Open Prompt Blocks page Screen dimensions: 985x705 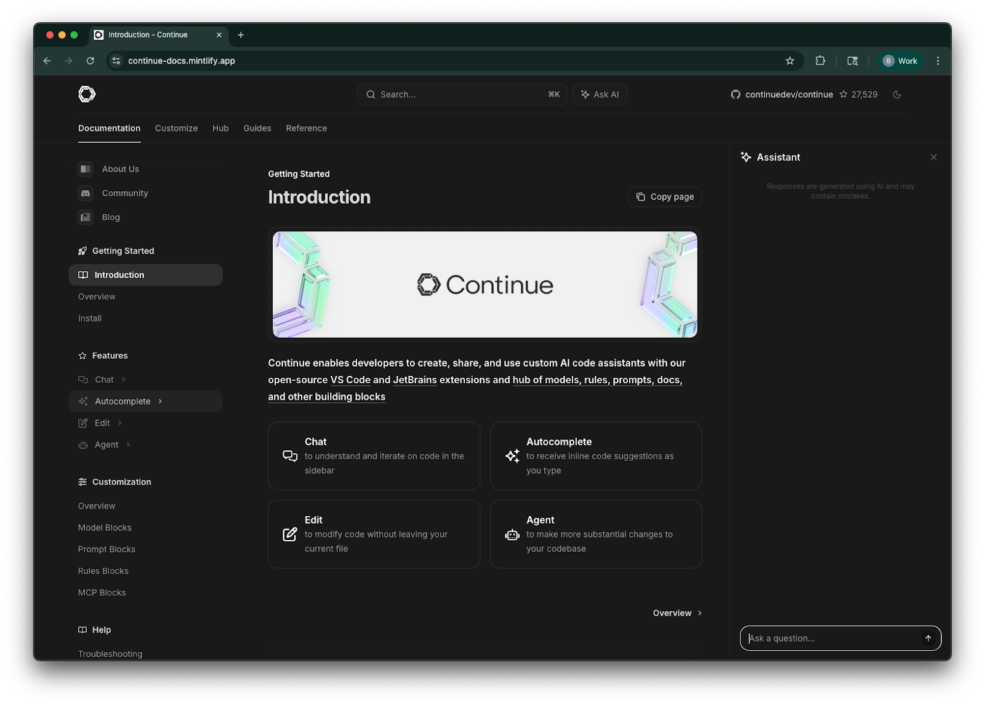coord(107,549)
